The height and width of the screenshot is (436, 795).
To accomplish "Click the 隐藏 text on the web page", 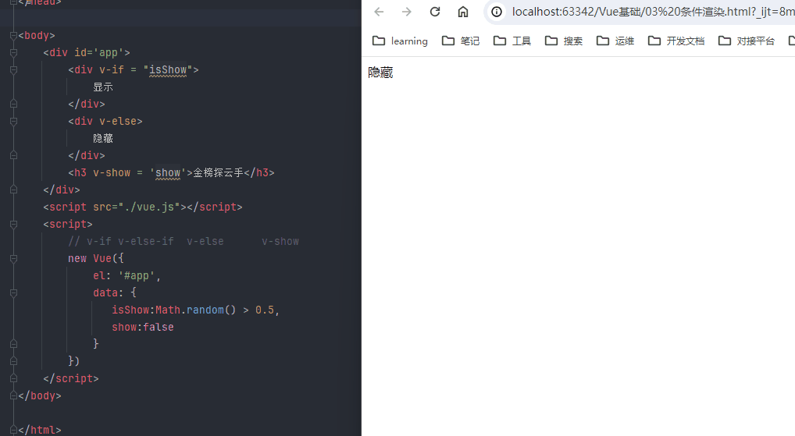I will tap(380, 73).
